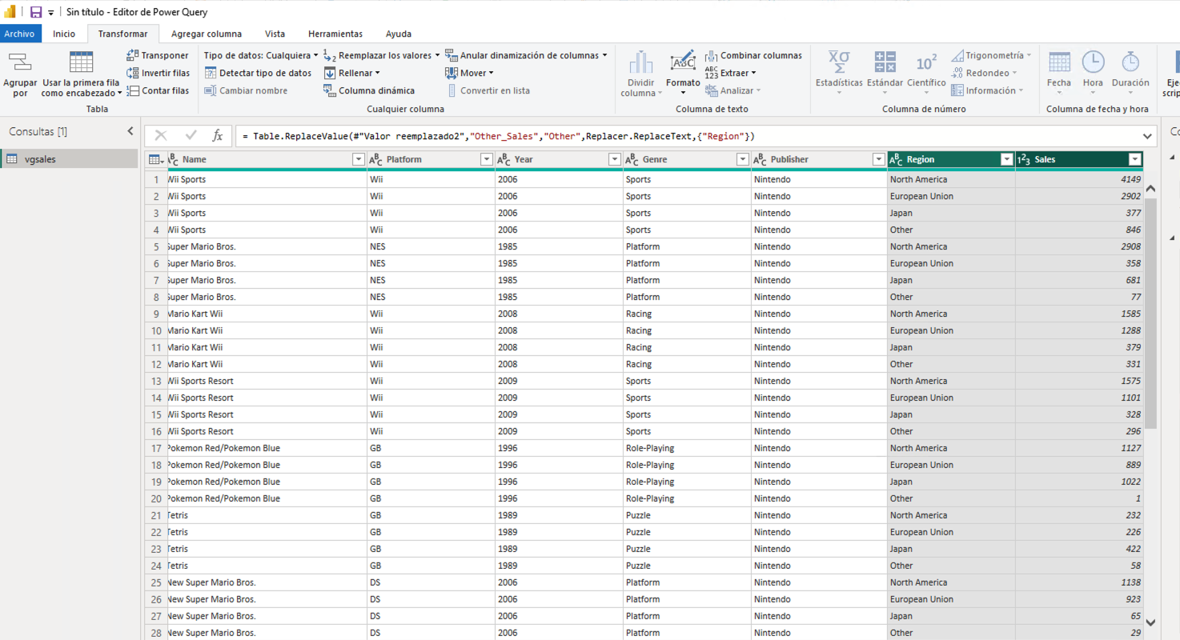Click the Duración stopwatch icon

click(1130, 62)
